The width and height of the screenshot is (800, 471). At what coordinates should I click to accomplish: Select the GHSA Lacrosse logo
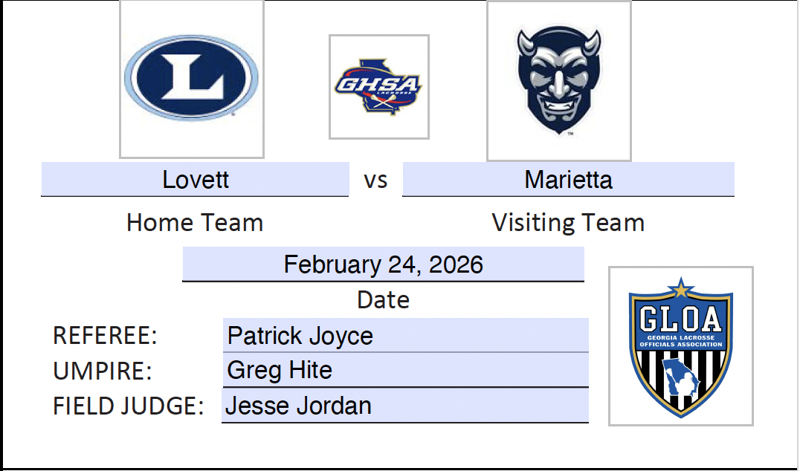point(379,86)
